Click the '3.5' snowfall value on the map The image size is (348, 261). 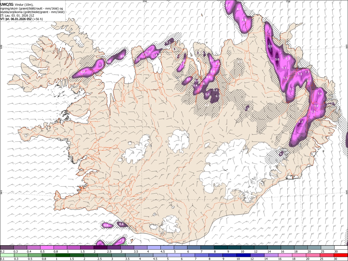coord(270,46)
